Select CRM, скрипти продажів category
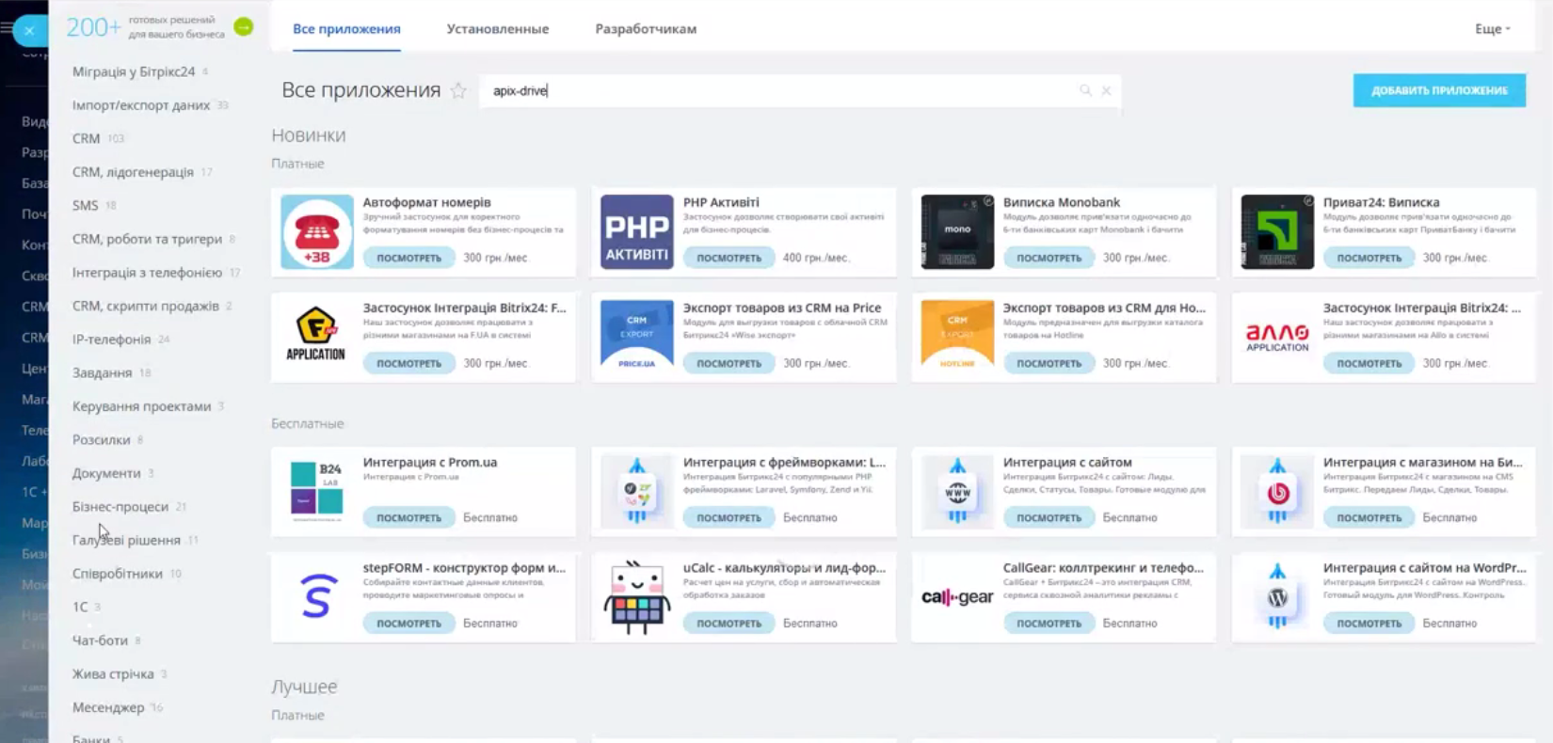The height and width of the screenshot is (743, 1553). pos(146,306)
